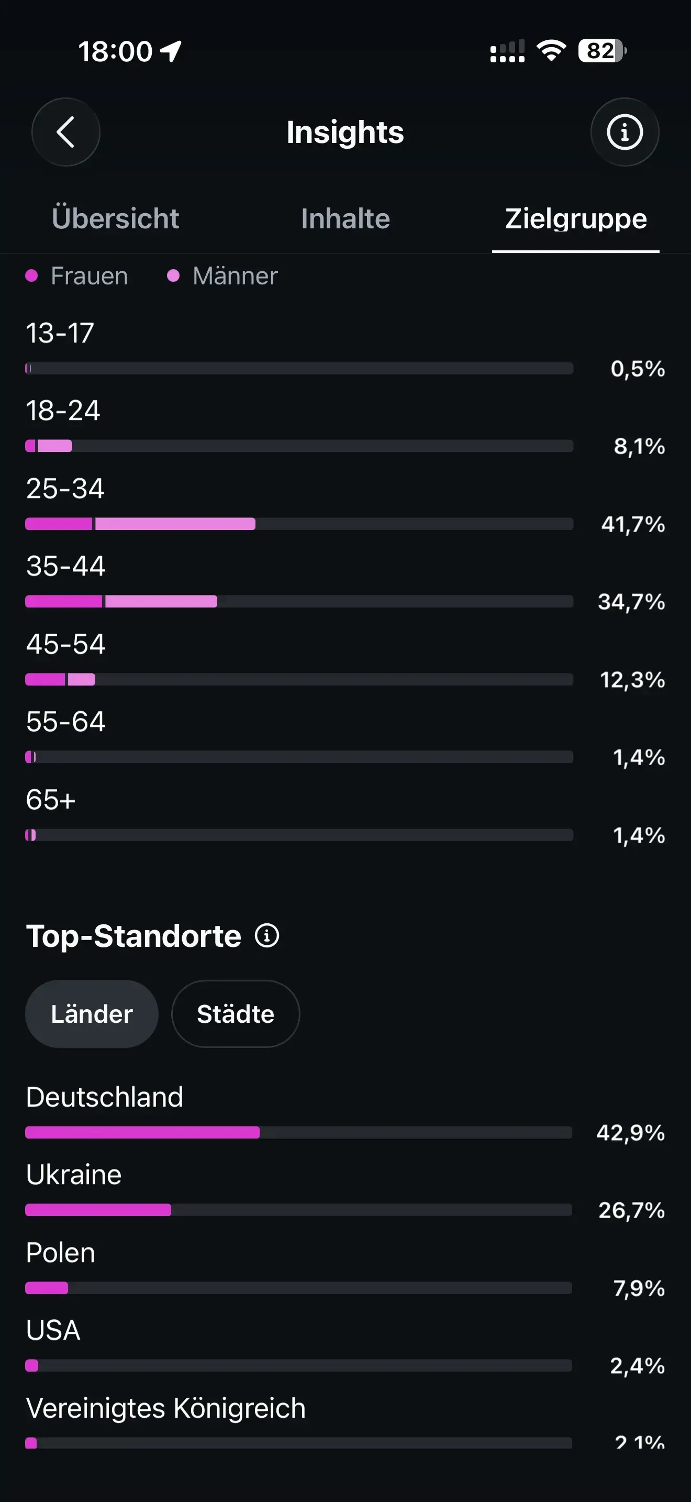
Task: Tap the Ukraine country label
Action: (74, 1174)
